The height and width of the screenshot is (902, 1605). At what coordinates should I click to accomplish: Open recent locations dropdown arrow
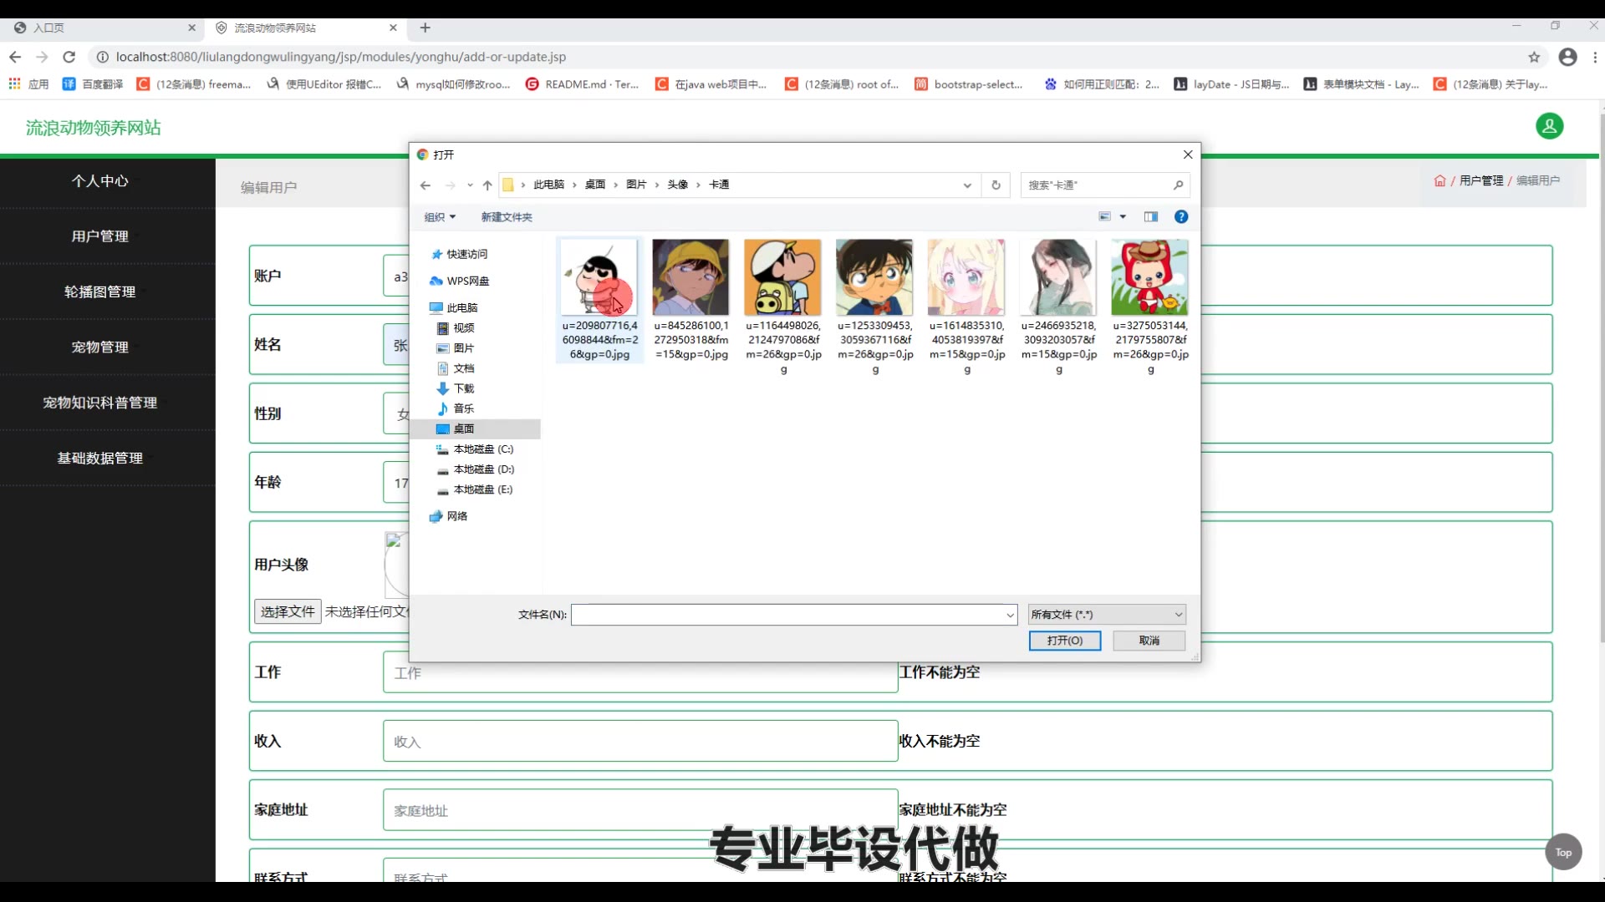click(470, 185)
